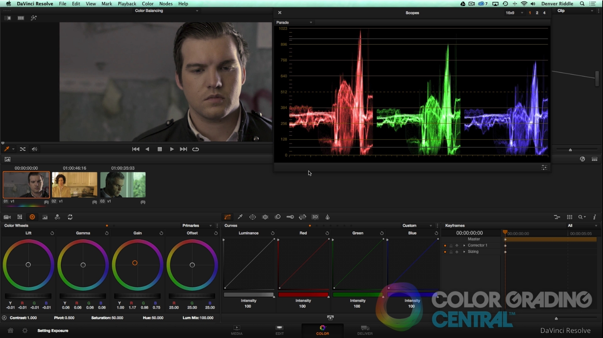Viewport: 603px width, 338px height.
Task: Open the Keyframes palette icon in toolbar
Action: [557, 217]
